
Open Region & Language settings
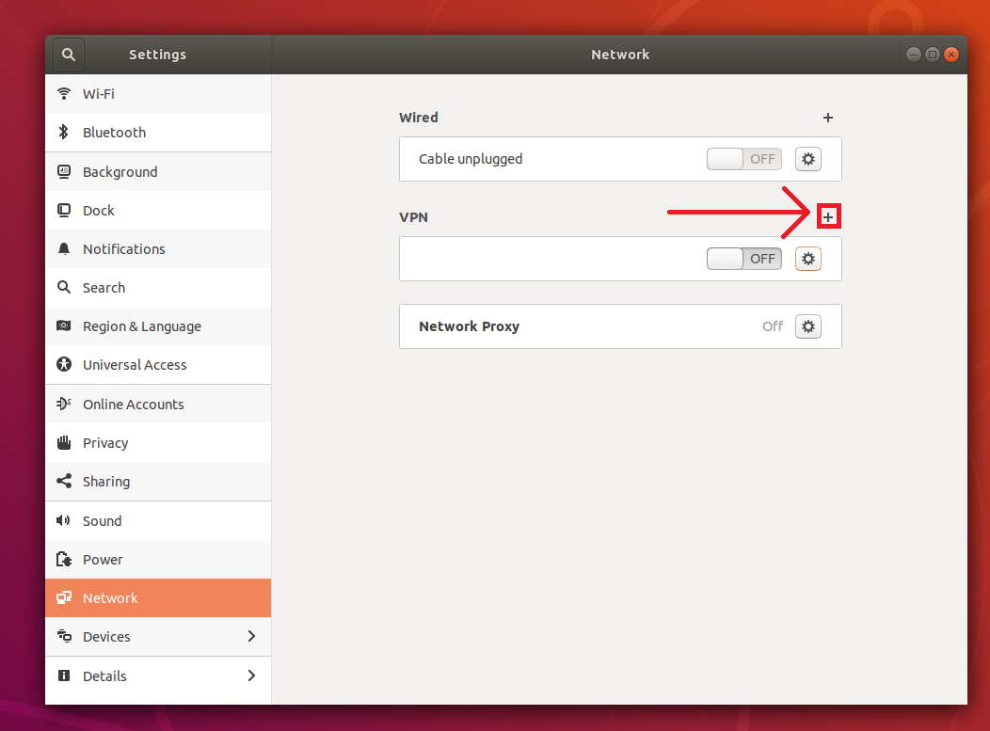(141, 326)
